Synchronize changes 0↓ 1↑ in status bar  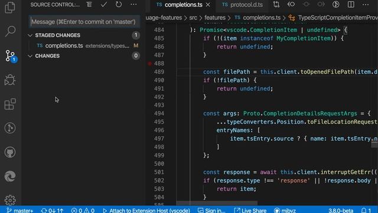[x=52, y=210]
